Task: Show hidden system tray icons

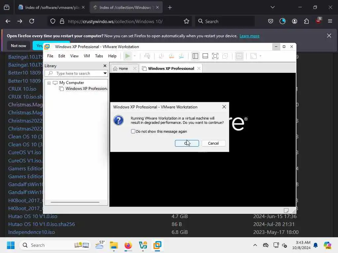Action: click(x=255, y=245)
